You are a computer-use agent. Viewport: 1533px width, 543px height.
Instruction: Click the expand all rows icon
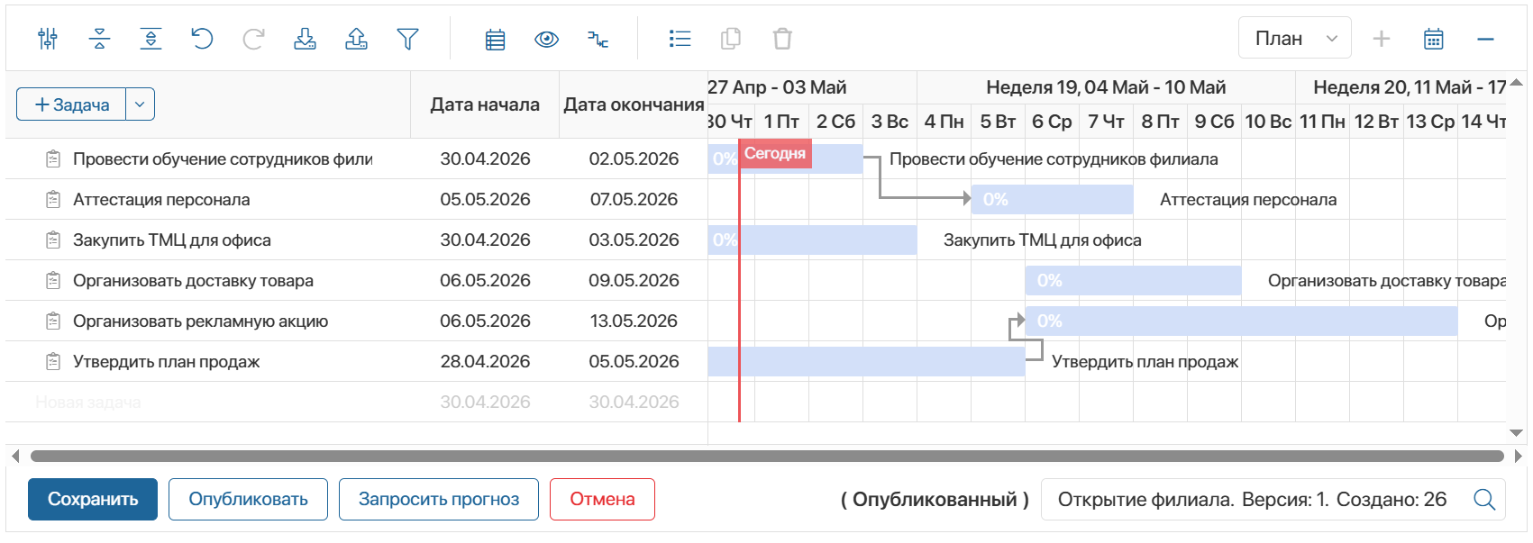[151, 39]
